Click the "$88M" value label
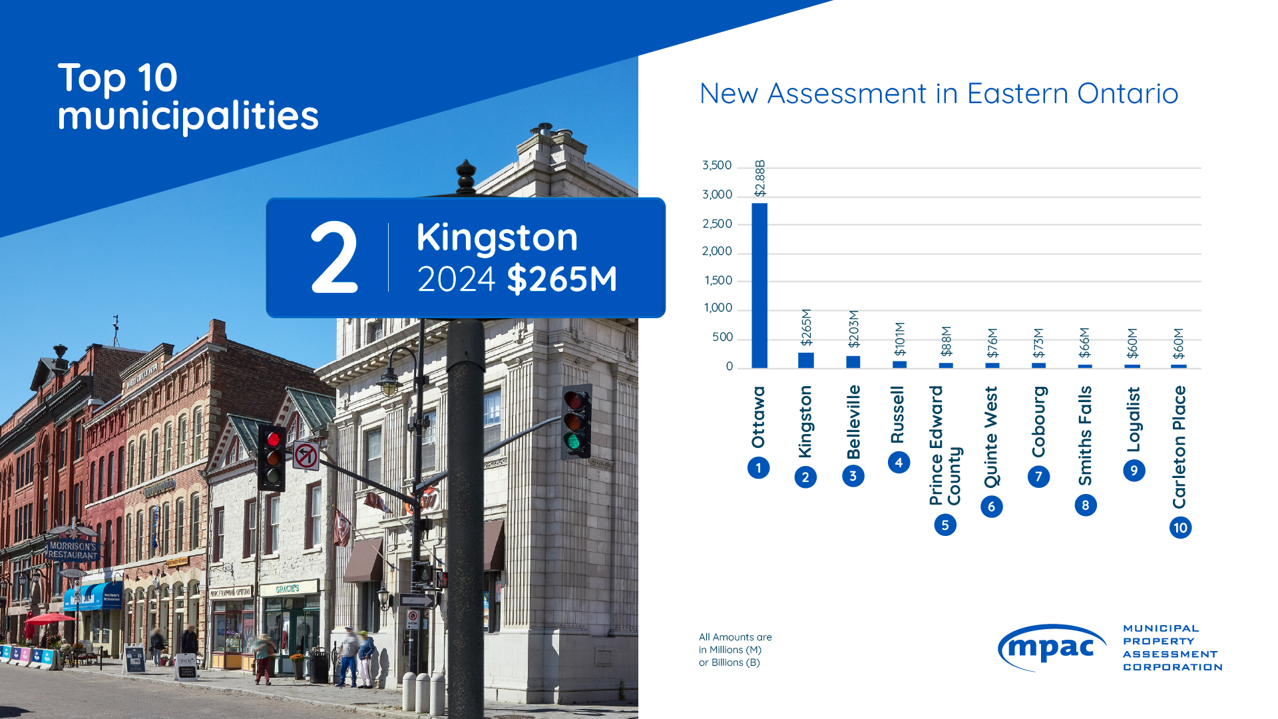 click(947, 342)
